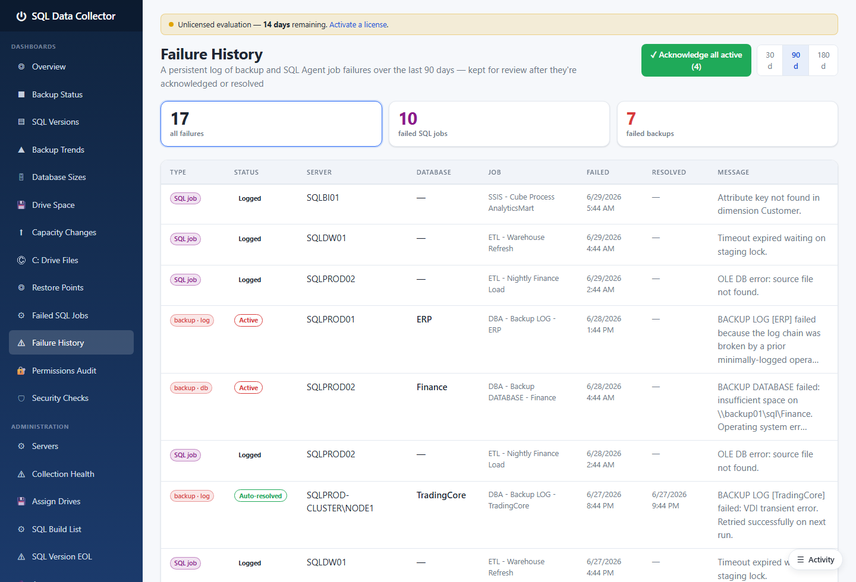856x582 pixels.
Task: Show only the 10 failed SQL jobs
Action: 499,124
